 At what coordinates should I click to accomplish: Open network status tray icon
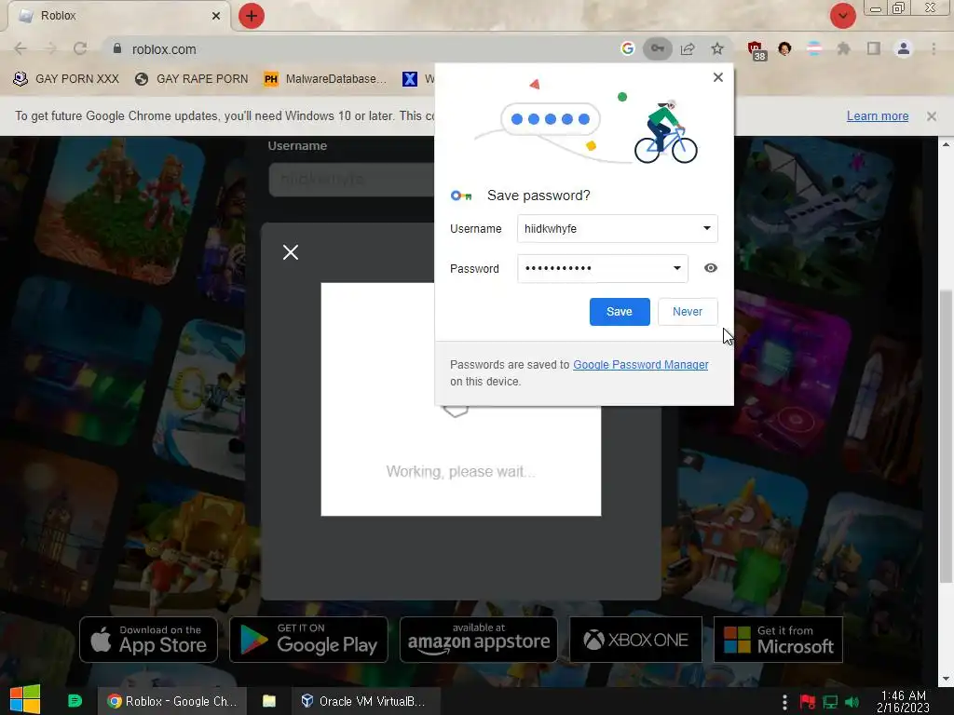click(830, 702)
